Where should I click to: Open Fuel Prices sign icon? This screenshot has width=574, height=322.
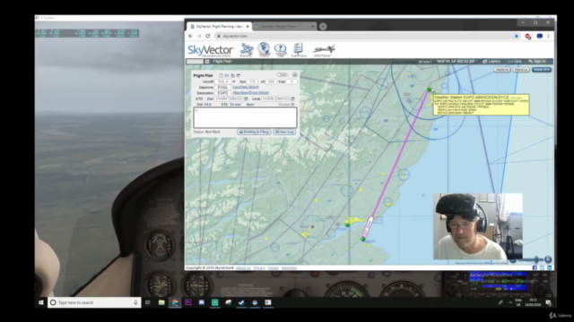299,50
